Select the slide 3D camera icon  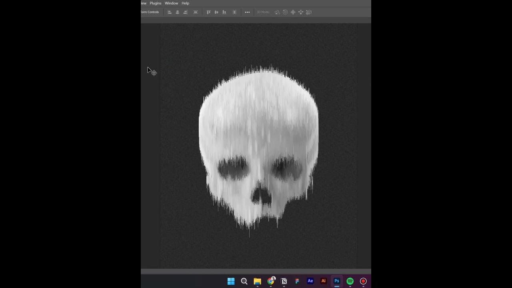coord(301,12)
